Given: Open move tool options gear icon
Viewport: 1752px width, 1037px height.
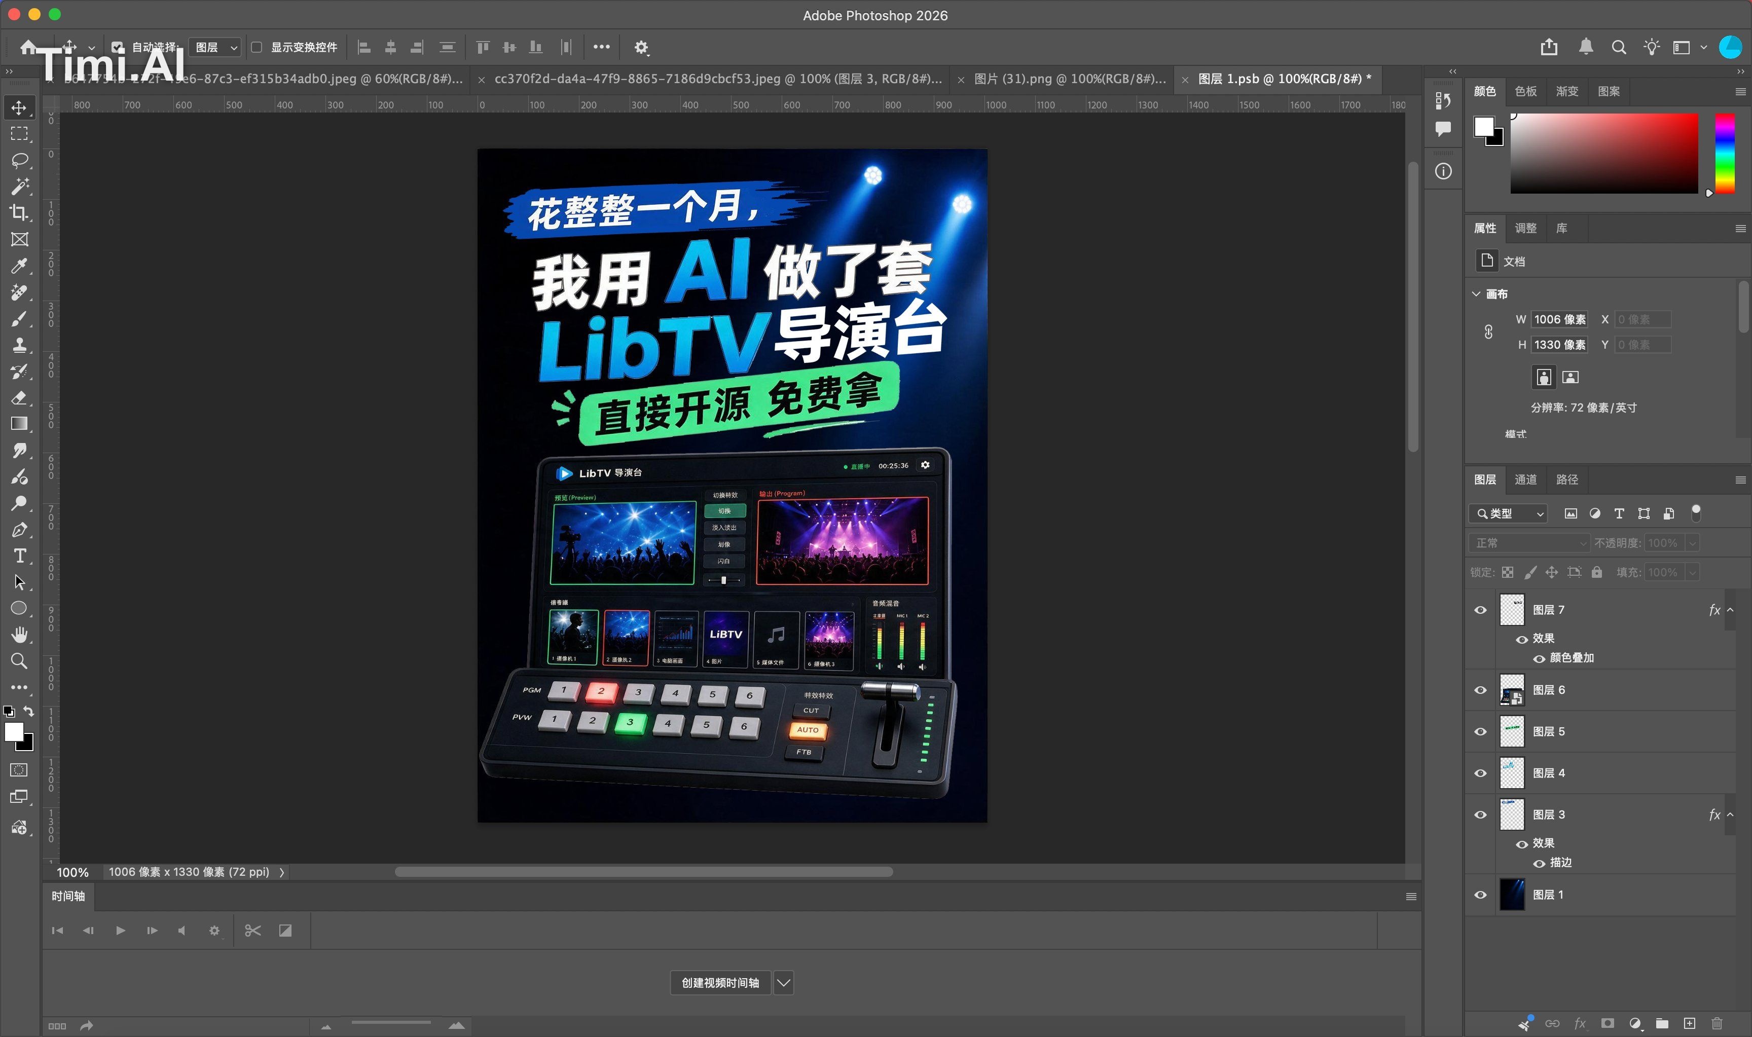Looking at the screenshot, I should click(641, 48).
